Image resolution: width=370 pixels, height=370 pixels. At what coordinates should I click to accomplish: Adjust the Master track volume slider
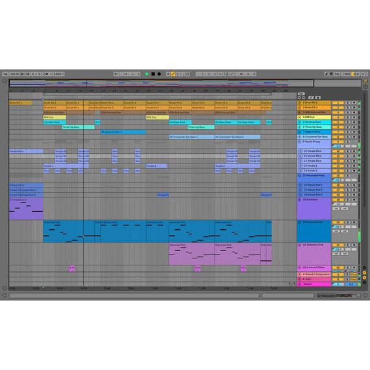tap(338, 284)
